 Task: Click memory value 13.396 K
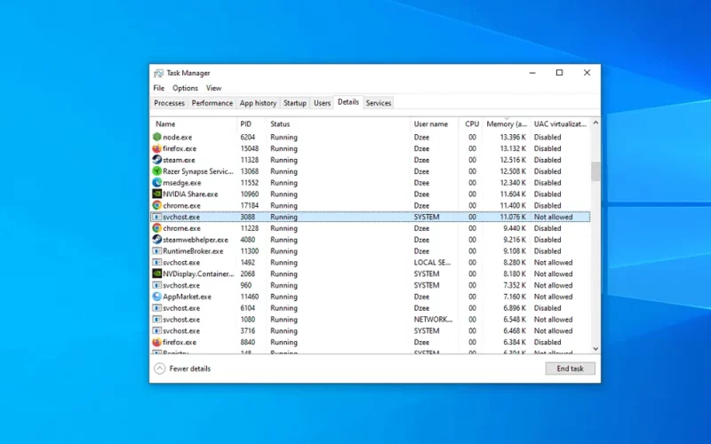click(x=513, y=137)
